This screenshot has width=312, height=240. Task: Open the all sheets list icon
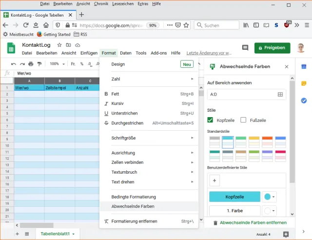tap(27, 234)
